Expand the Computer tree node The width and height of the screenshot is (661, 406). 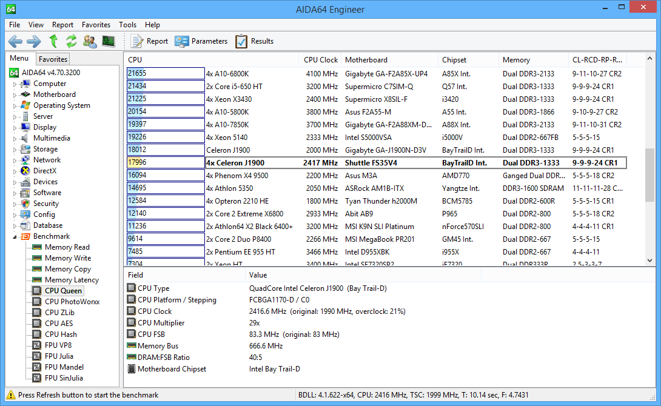click(x=15, y=84)
